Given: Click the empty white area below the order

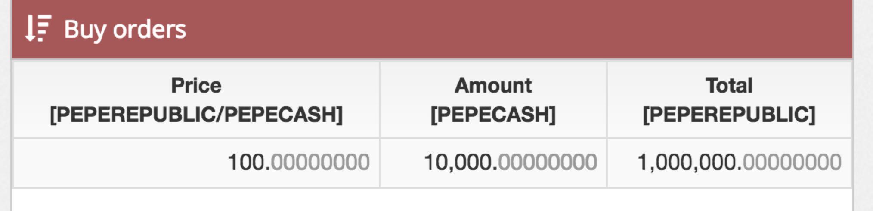Looking at the screenshot, I should 432,200.
